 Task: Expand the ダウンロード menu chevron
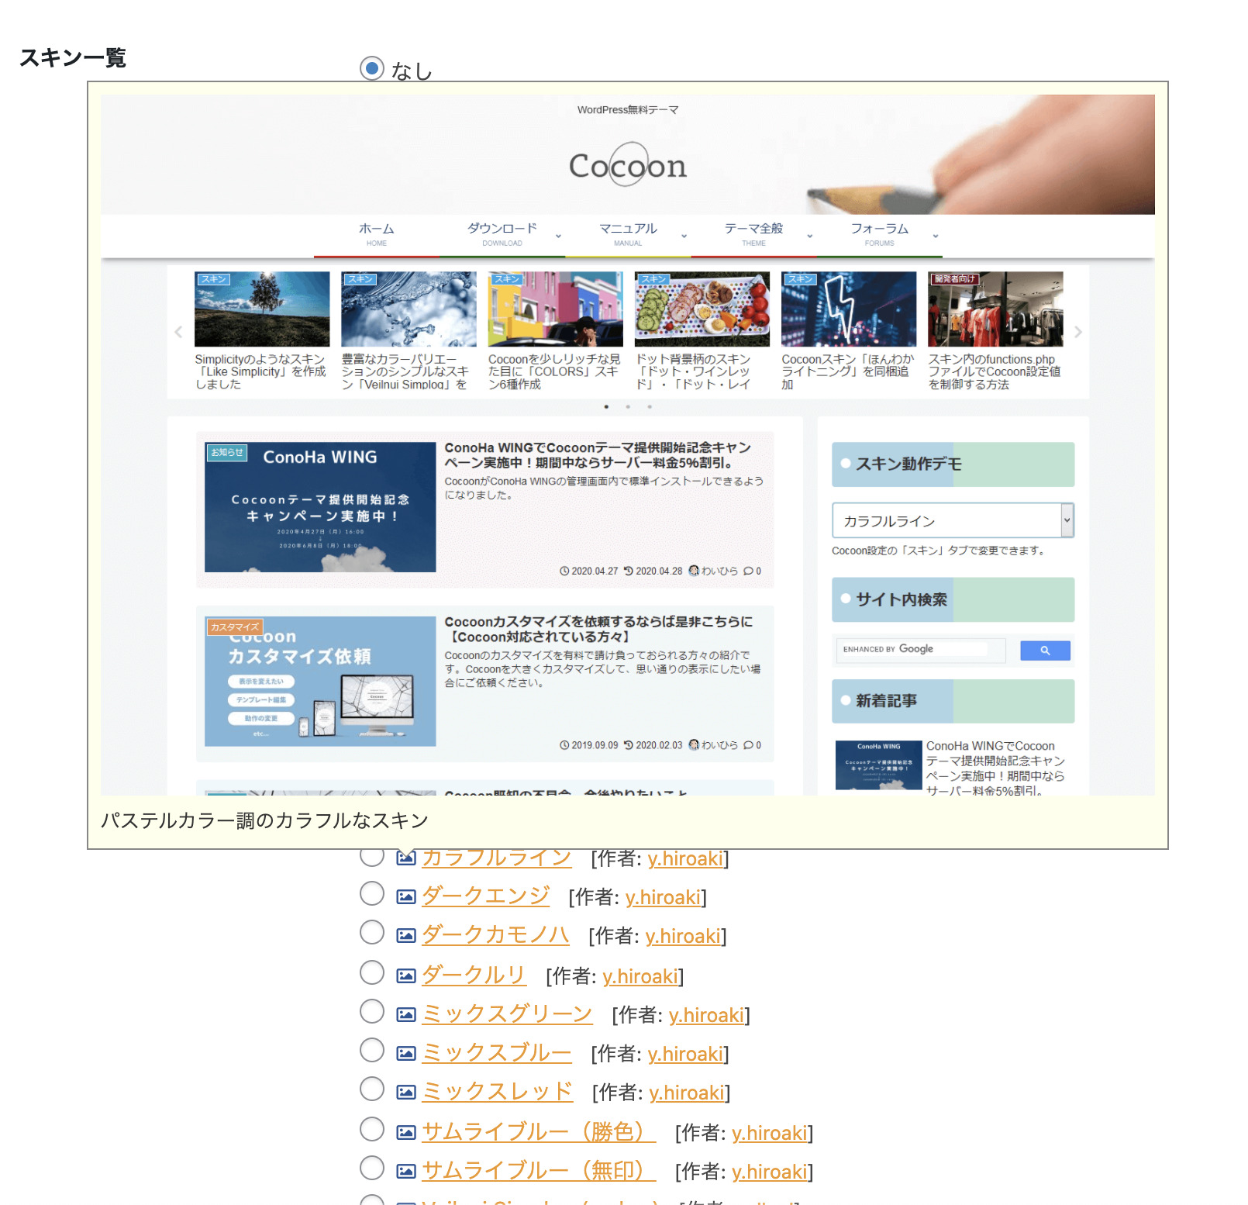tap(558, 236)
